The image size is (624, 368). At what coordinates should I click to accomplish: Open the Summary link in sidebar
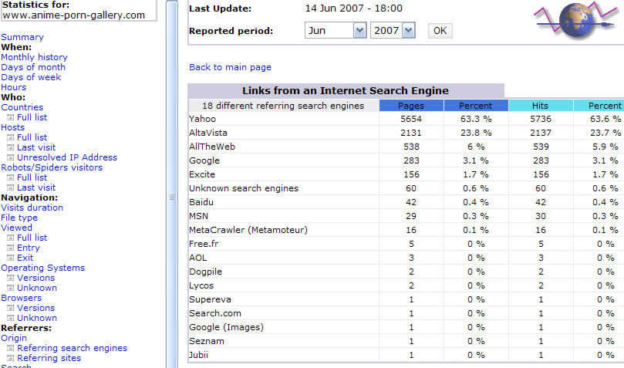22,37
